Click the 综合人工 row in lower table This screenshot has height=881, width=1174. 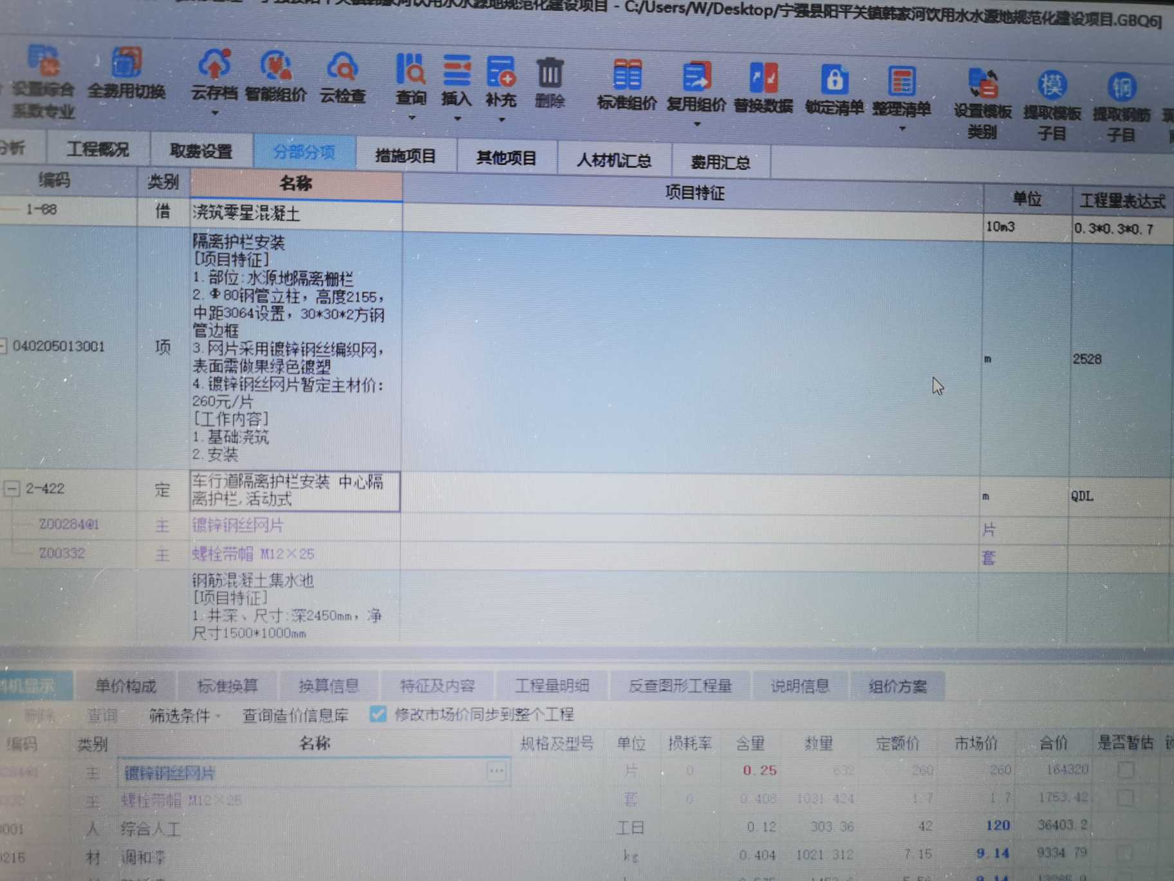coord(150,828)
